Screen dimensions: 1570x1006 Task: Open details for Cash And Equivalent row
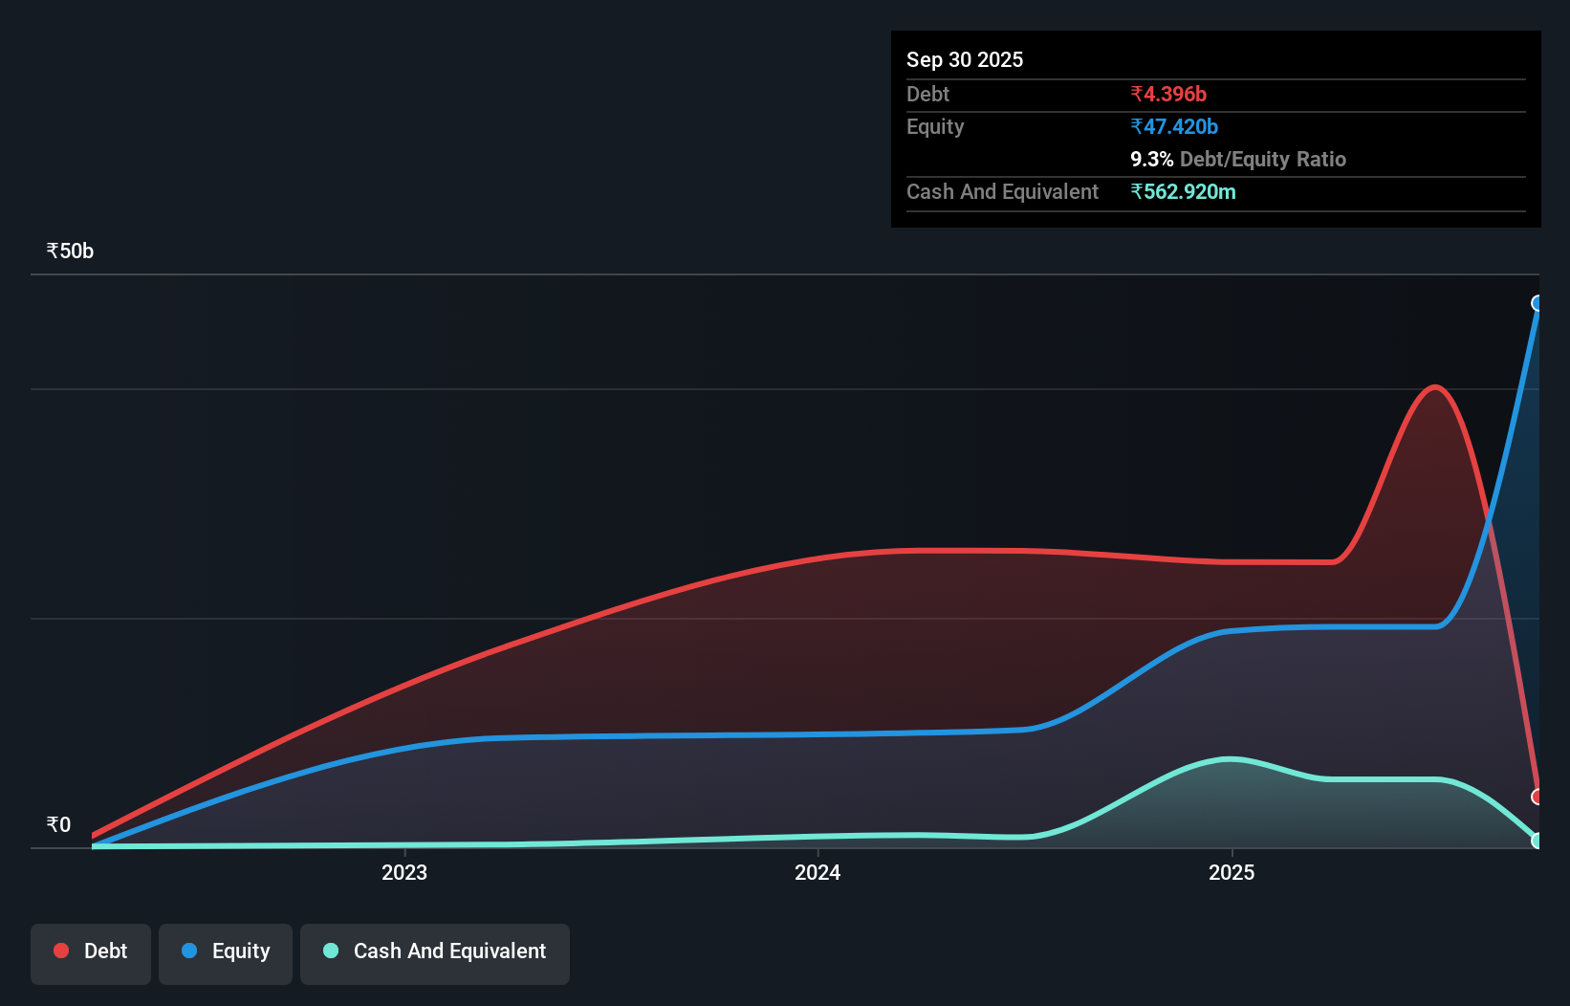click(x=1002, y=191)
